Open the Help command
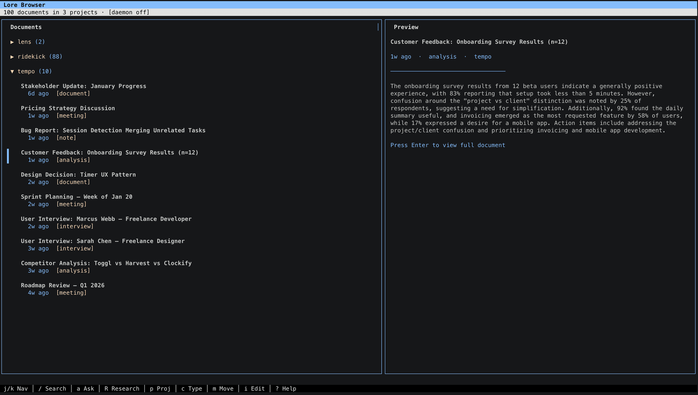Image resolution: width=698 pixels, height=395 pixels. 285,388
